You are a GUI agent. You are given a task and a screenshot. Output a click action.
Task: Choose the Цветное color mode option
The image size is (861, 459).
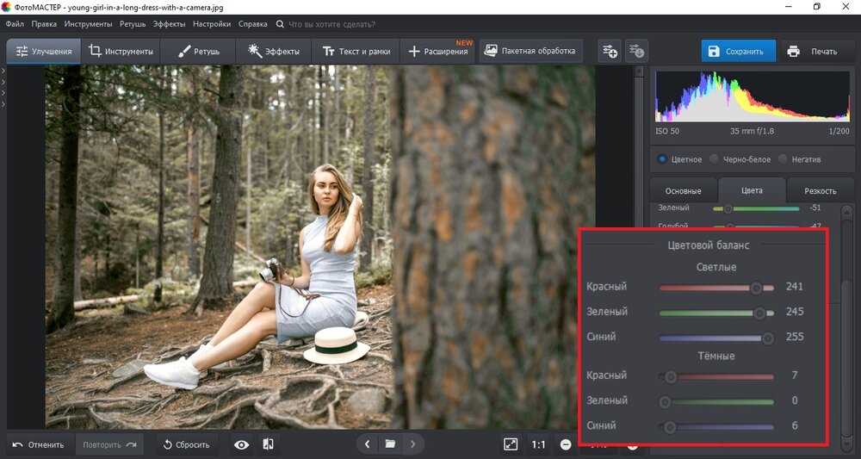tap(661, 159)
